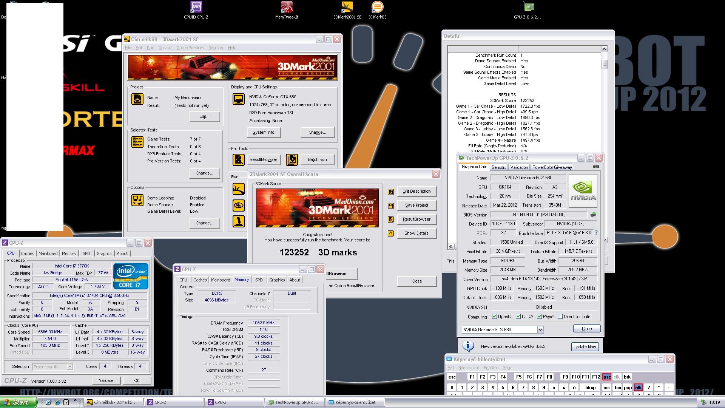Click the system tray notification icon
Viewport: 725px width, 408px height.
(x=703, y=402)
